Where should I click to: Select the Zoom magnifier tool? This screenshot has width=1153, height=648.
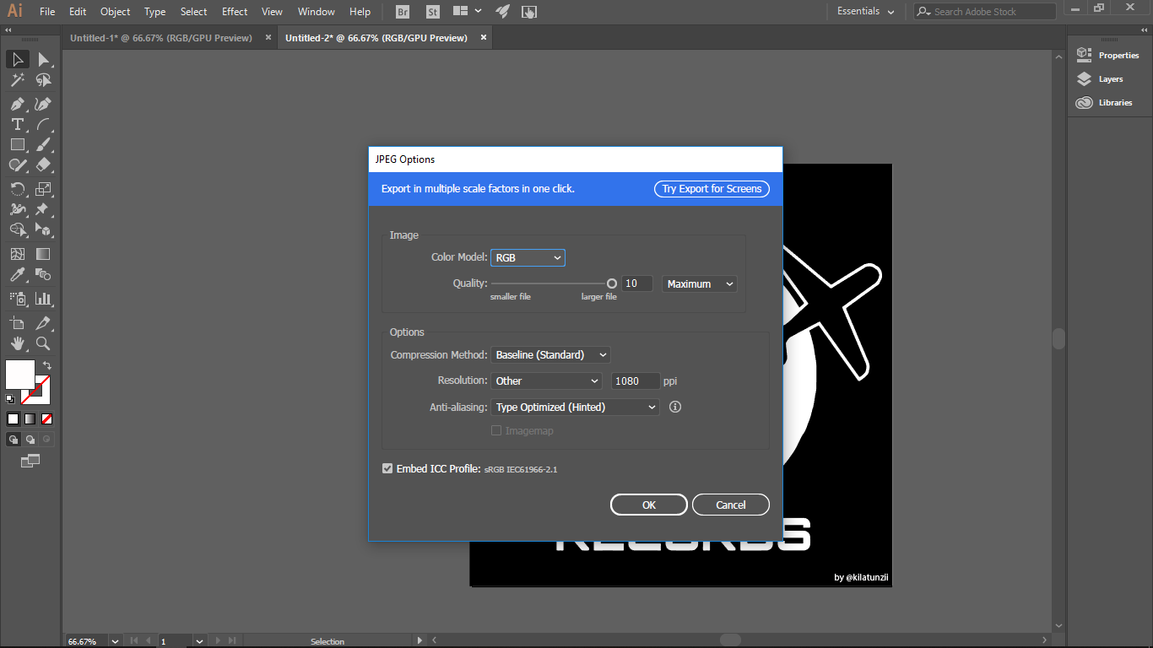click(43, 343)
